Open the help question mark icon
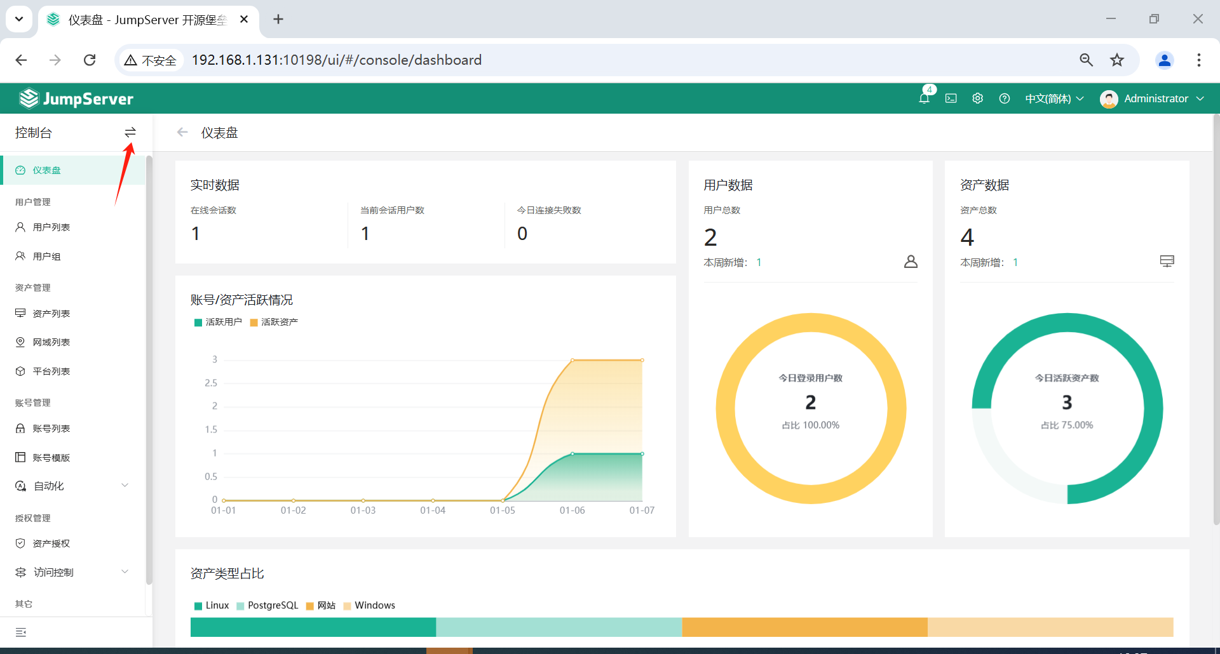Image resolution: width=1220 pixels, height=654 pixels. 1004,98
